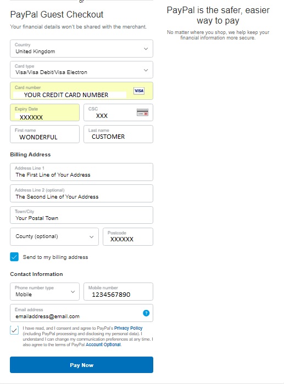Image resolution: width=284 pixels, height=384 pixels.
Task: Click the First name field
Action: [44, 134]
